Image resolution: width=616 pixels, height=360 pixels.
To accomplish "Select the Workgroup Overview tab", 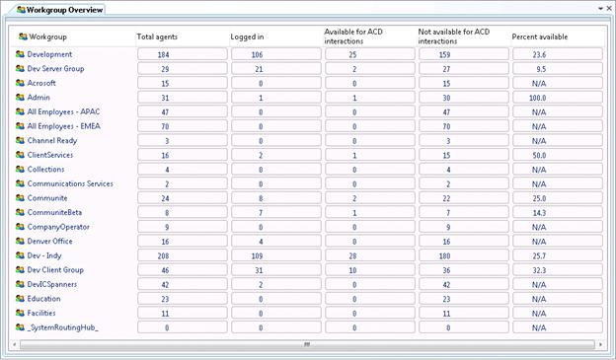I will (x=60, y=10).
